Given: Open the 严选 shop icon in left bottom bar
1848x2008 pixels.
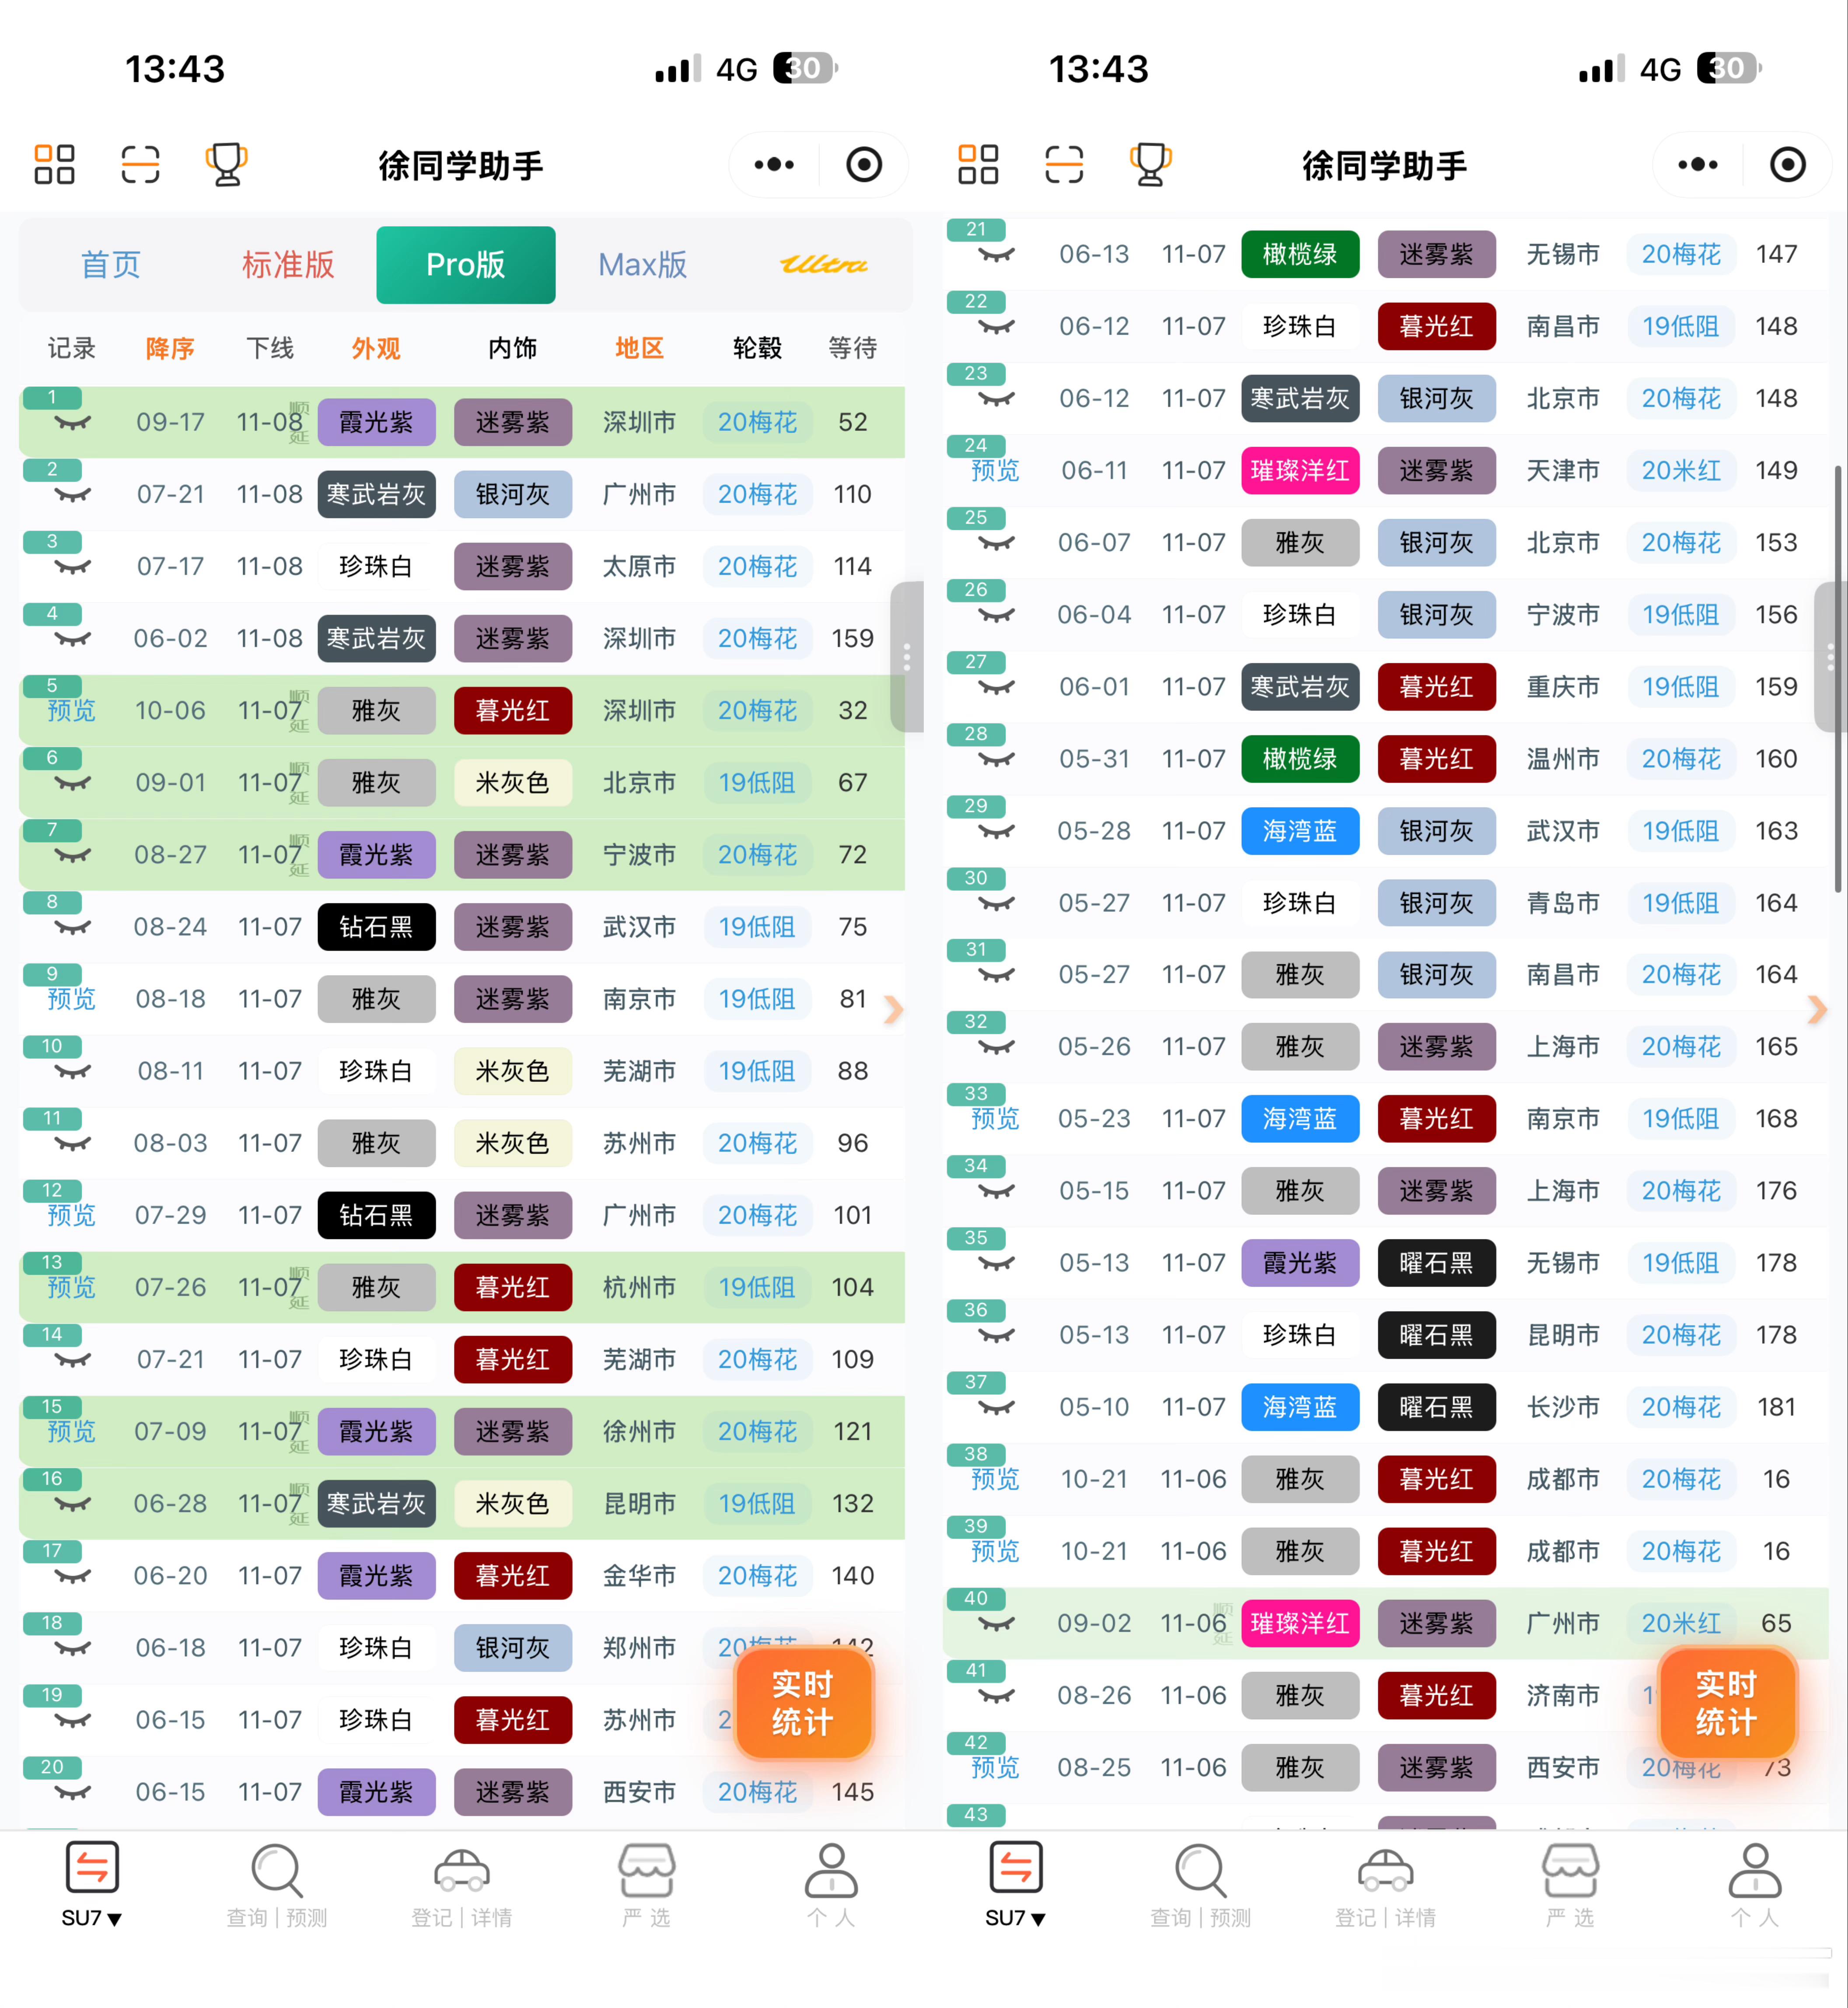Looking at the screenshot, I should [646, 1870].
